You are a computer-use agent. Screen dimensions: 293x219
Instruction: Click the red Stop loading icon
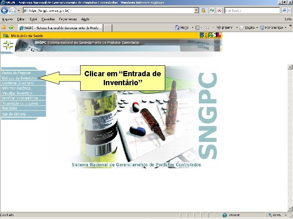click(219, 11)
